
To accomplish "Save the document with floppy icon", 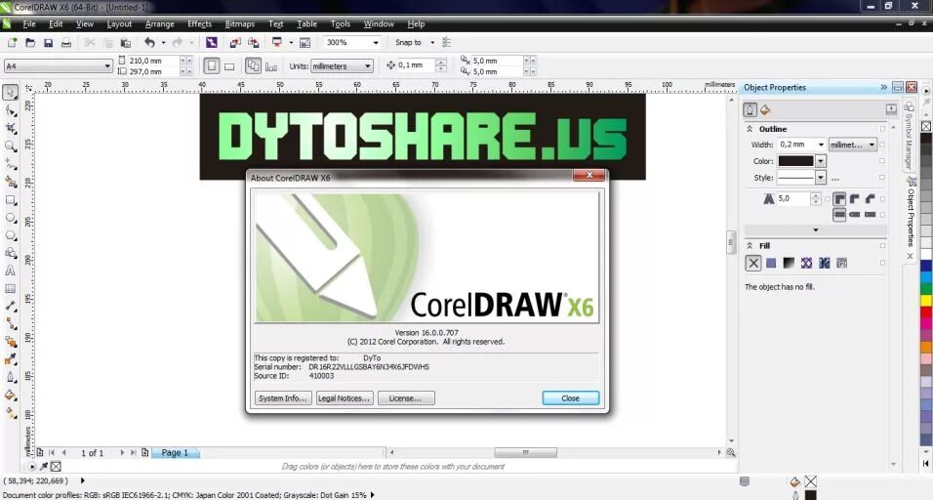I will coord(48,42).
